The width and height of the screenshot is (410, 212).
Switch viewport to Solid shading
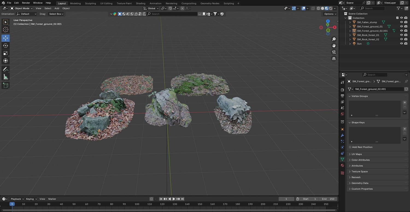point(323,8)
